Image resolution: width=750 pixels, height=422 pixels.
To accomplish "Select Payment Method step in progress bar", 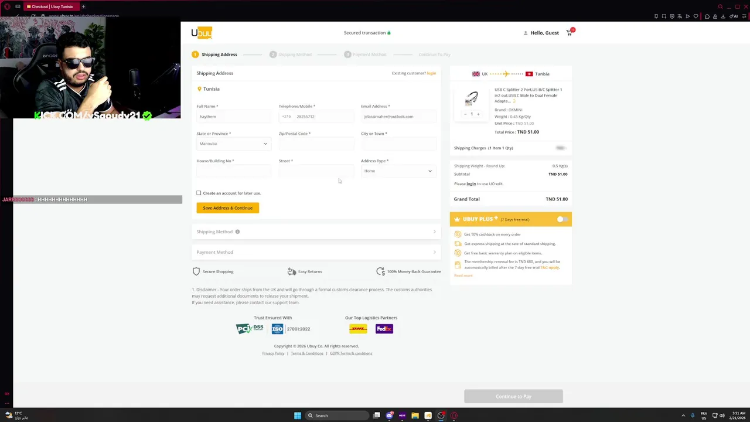I will tap(366, 55).
